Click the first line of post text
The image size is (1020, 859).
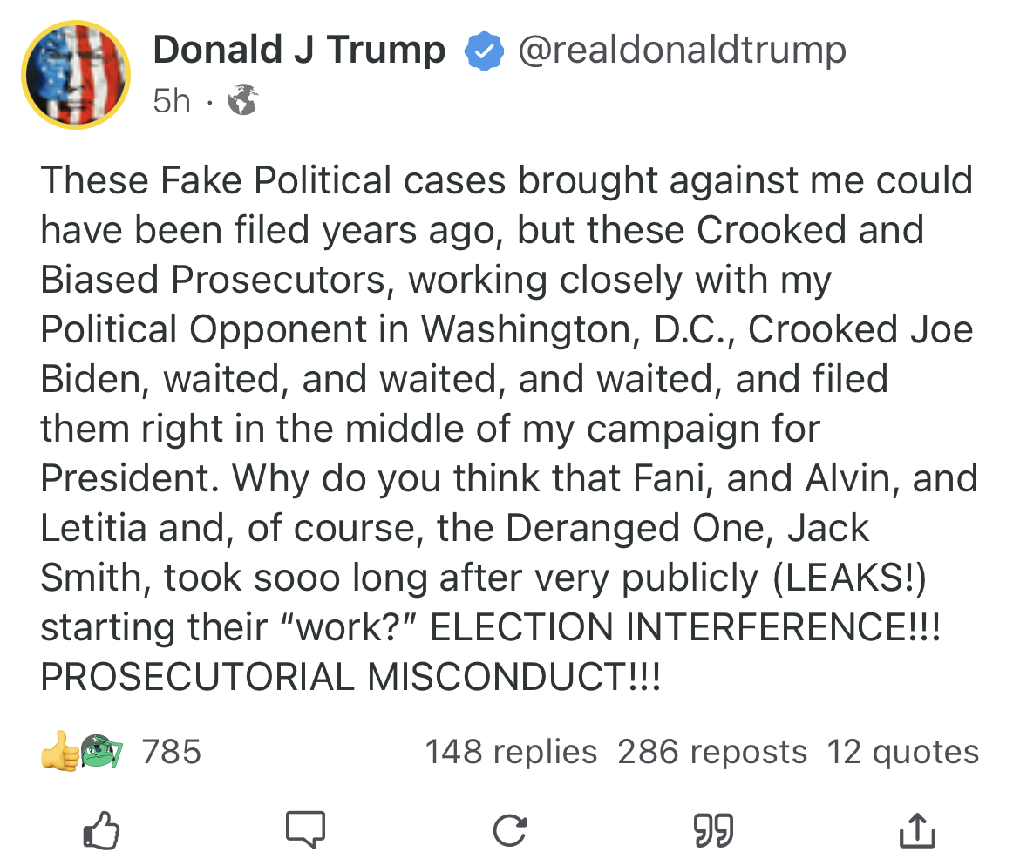[507, 180]
